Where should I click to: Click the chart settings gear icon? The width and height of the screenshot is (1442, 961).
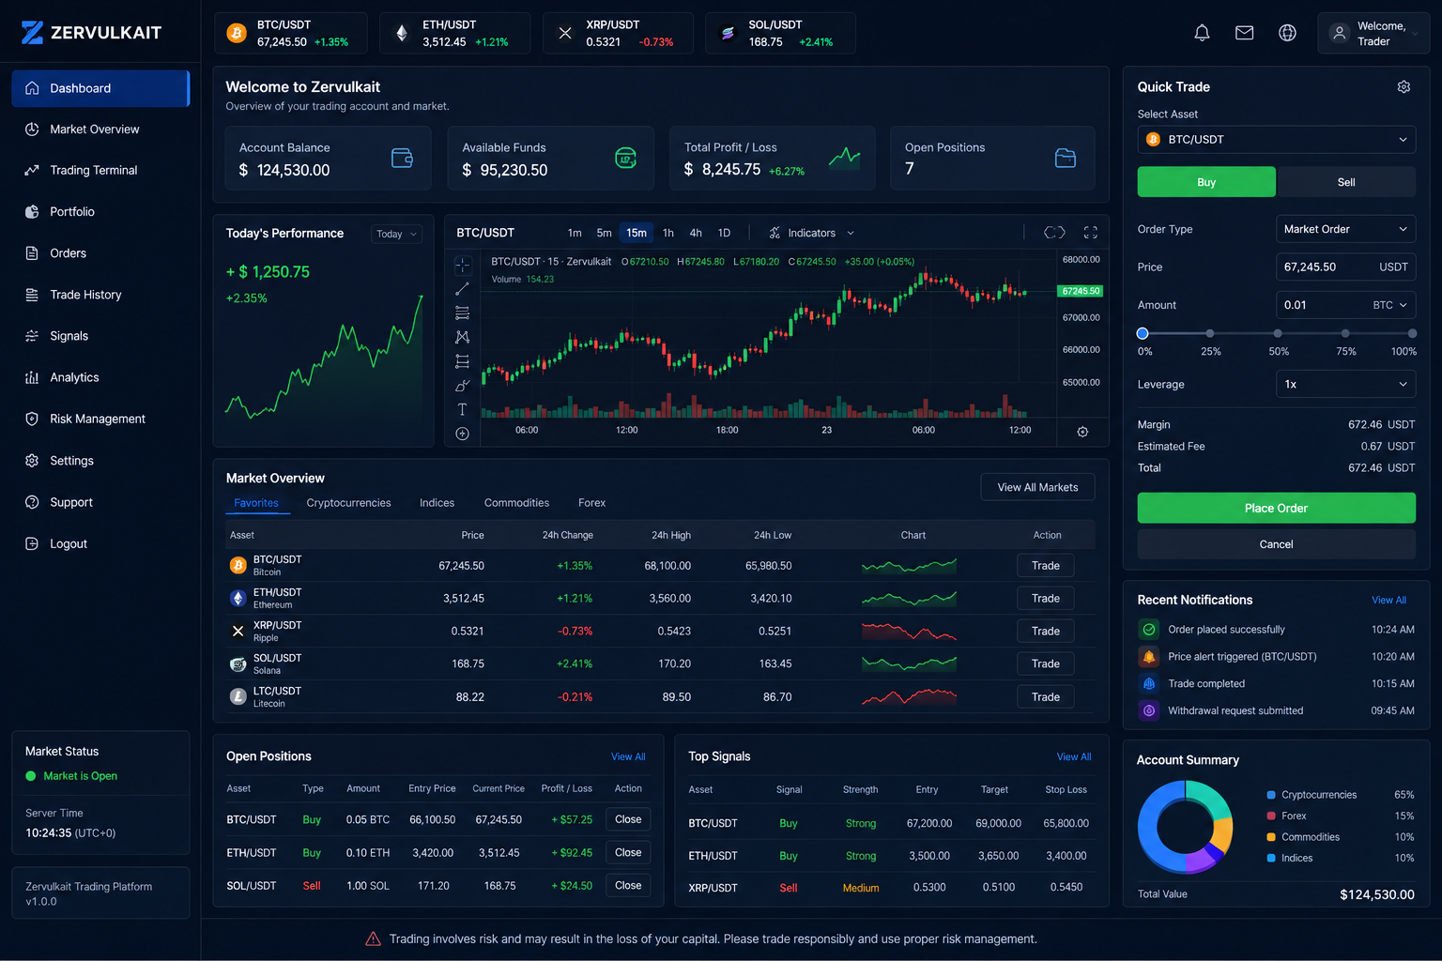[1082, 432]
